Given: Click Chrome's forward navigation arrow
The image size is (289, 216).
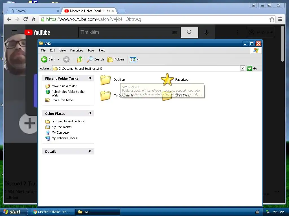Looking at the screenshot, I should [x=17, y=19].
